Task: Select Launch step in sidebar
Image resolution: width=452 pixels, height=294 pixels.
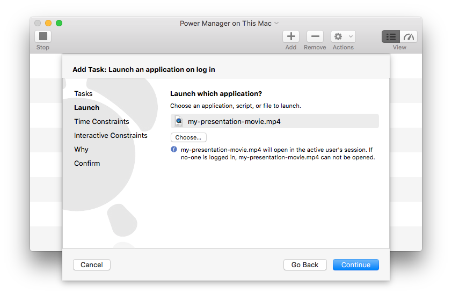Action: pyautogui.click(x=86, y=107)
